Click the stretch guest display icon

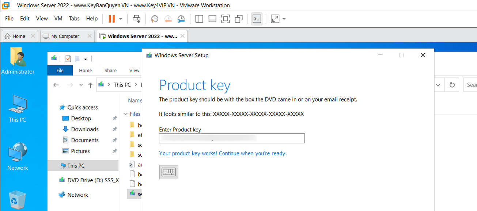point(275,19)
